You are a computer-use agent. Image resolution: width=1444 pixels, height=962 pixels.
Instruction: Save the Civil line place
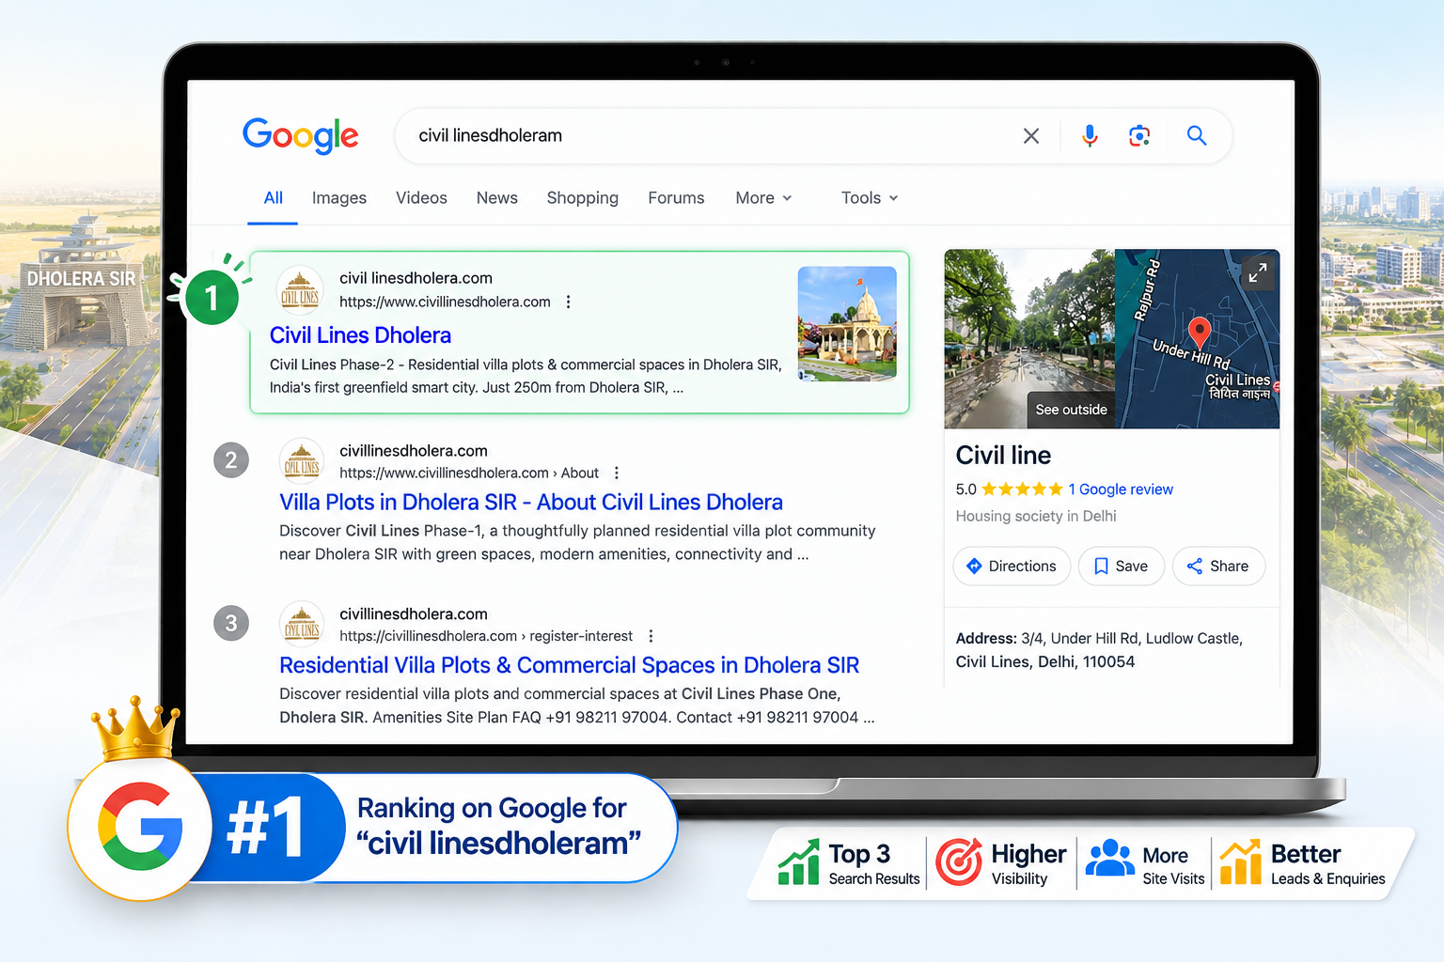coord(1122,566)
